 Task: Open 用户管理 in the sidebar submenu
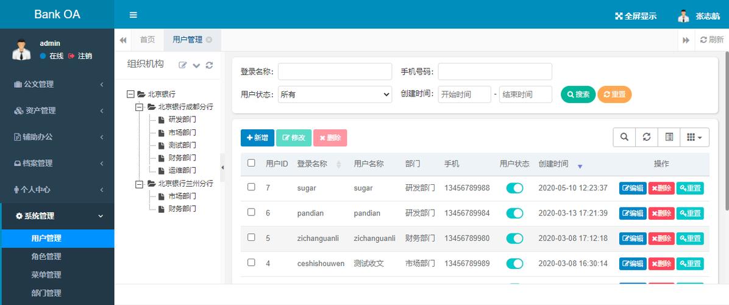point(57,239)
